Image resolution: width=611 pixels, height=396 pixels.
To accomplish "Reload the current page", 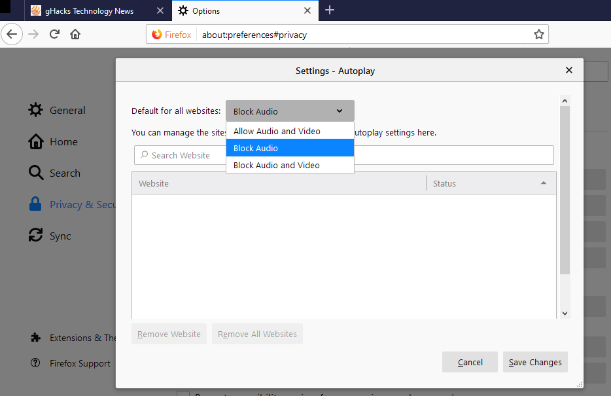I will tap(54, 33).
